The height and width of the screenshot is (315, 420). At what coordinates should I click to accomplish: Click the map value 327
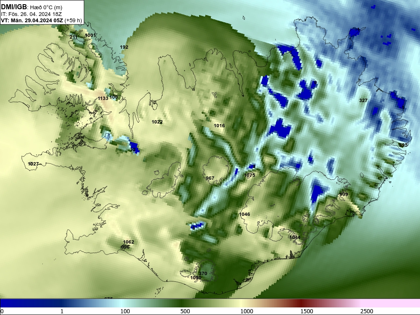[x=363, y=100]
